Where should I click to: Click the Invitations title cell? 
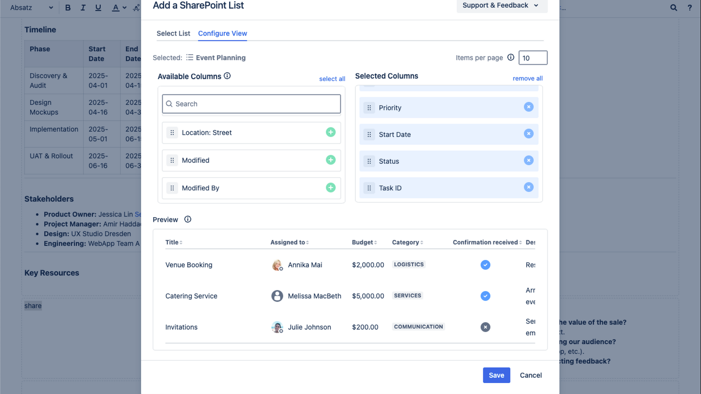pos(181,327)
